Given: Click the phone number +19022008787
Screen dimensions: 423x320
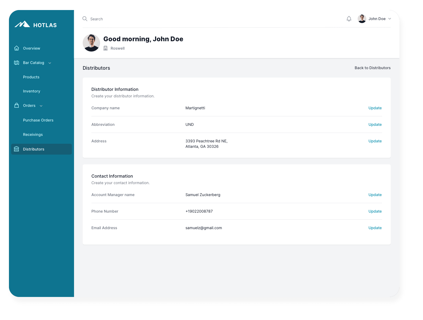Looking at the screenshot, I should [199, 211].
